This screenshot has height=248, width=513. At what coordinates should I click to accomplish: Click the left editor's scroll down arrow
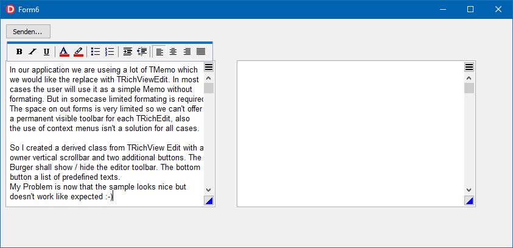click(209, 190)
